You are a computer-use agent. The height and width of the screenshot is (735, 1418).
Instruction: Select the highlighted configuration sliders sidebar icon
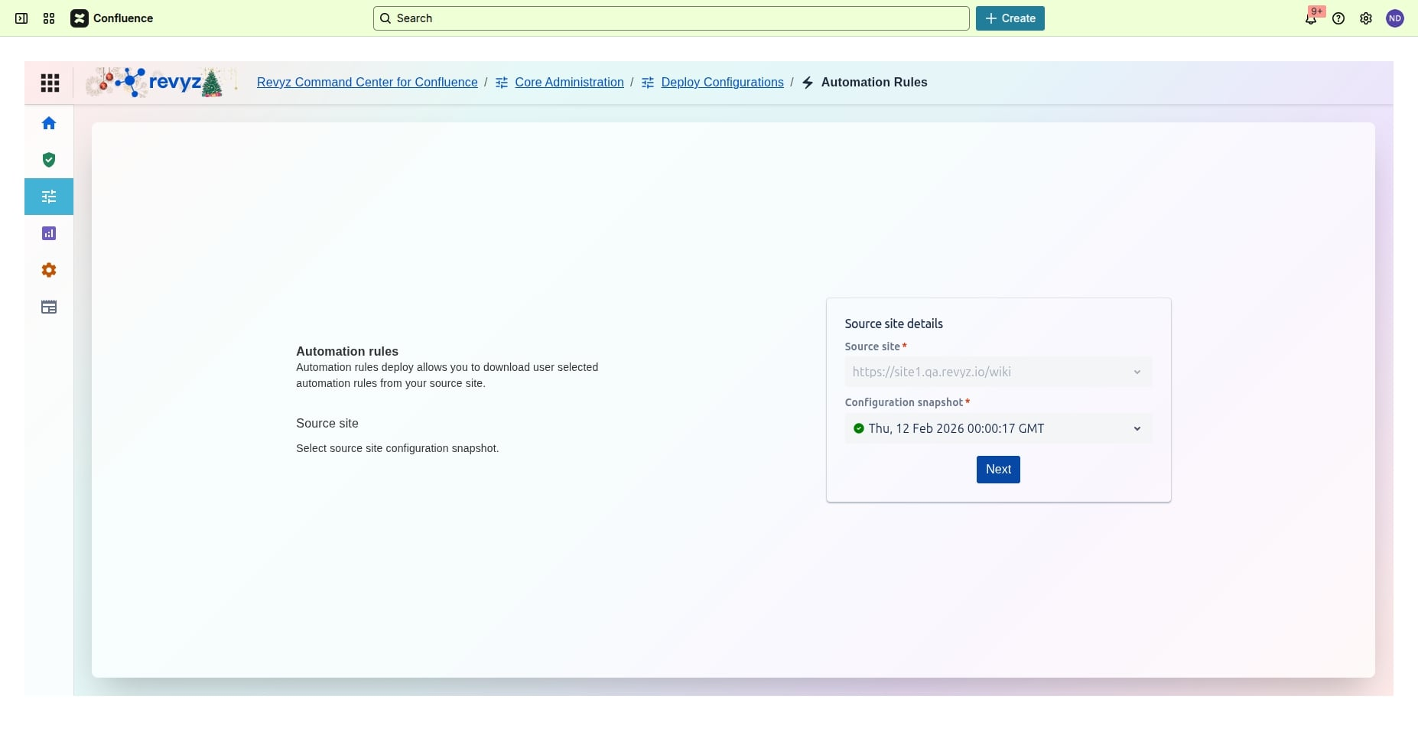click(x=49, y=197)
